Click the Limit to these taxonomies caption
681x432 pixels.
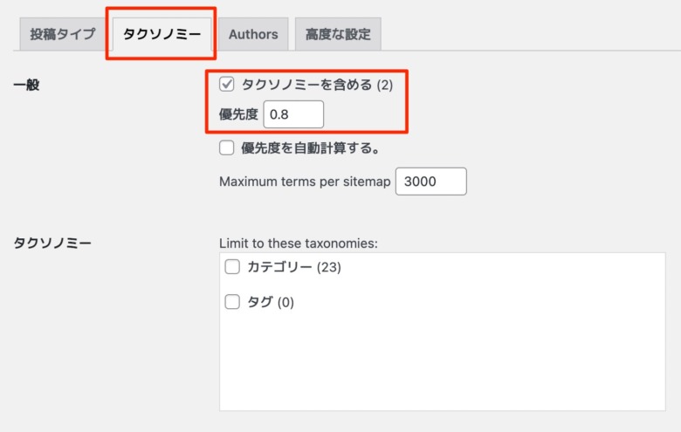[x=299, y=243]
